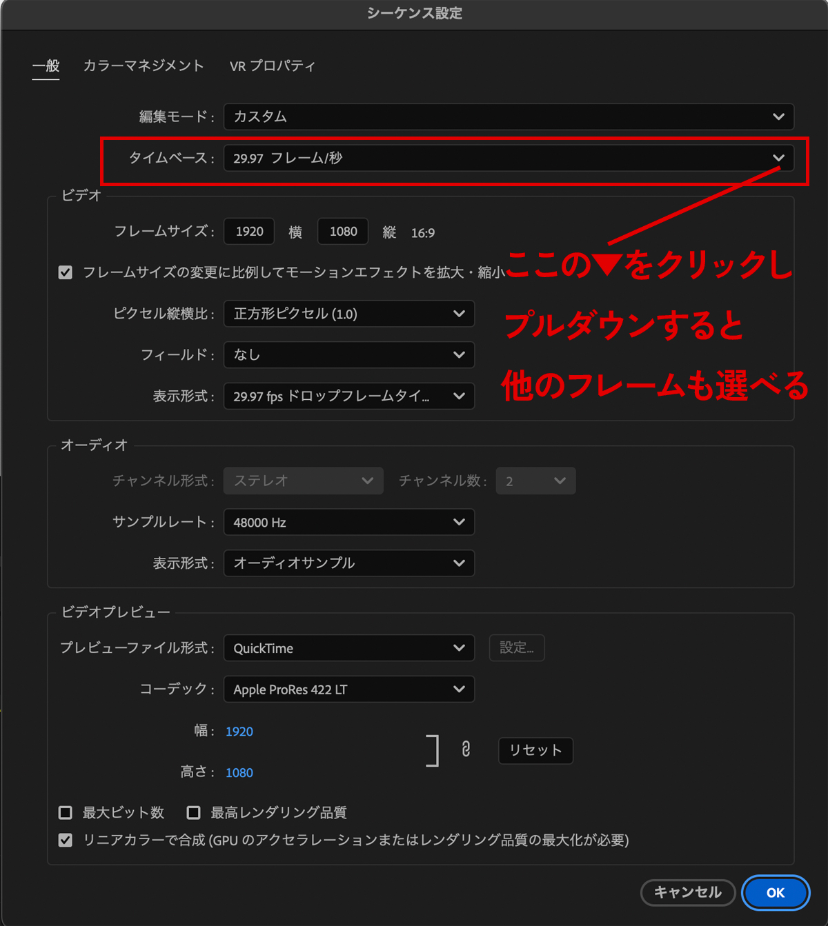
Task: Click the OK button
Action: pos(775,893)
